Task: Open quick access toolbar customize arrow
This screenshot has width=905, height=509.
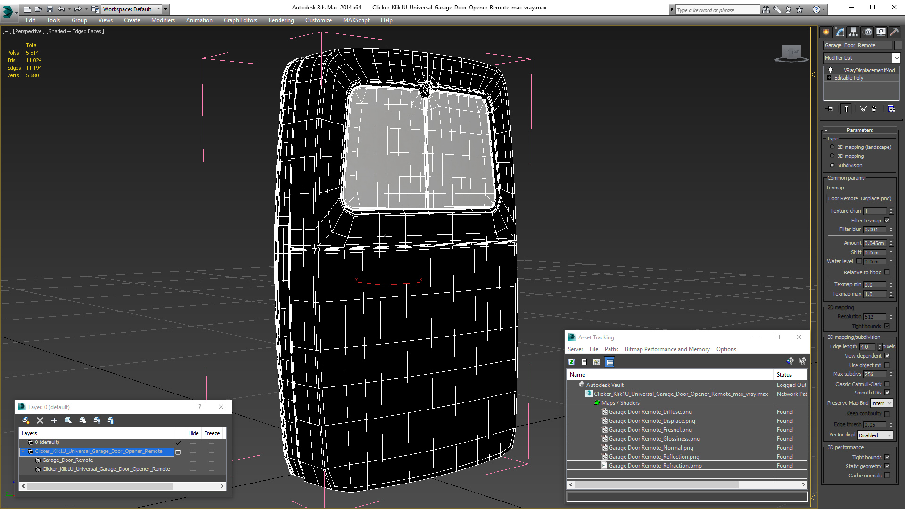Action: click(165, 9)
